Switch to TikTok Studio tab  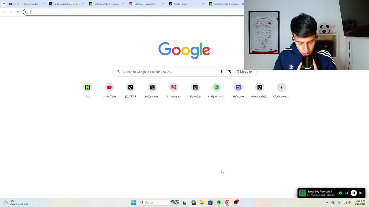(x=186, y=4)
